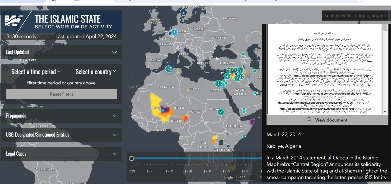Click the timeline slider start handle

coord(132,158)
